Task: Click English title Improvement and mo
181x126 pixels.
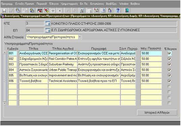Action: click(63, 75)
